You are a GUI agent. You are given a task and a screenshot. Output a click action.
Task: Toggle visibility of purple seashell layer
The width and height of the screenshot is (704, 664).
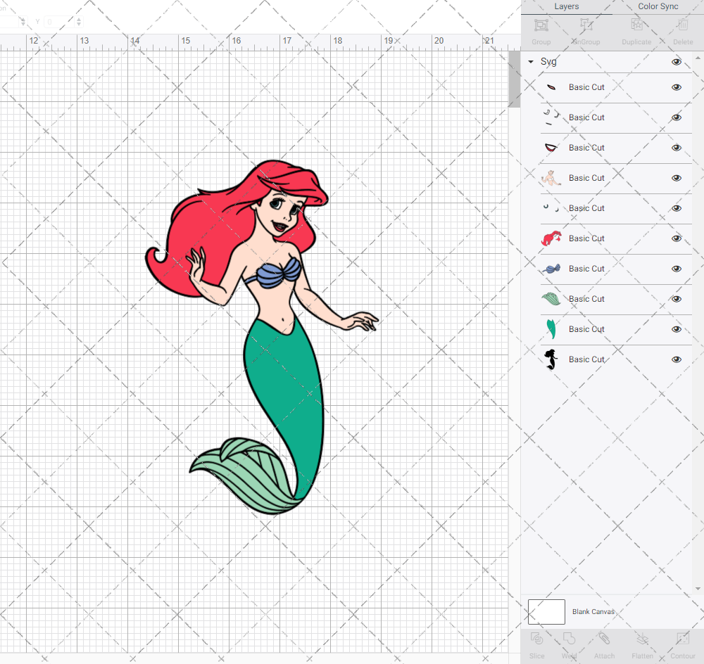pos(676,269)
